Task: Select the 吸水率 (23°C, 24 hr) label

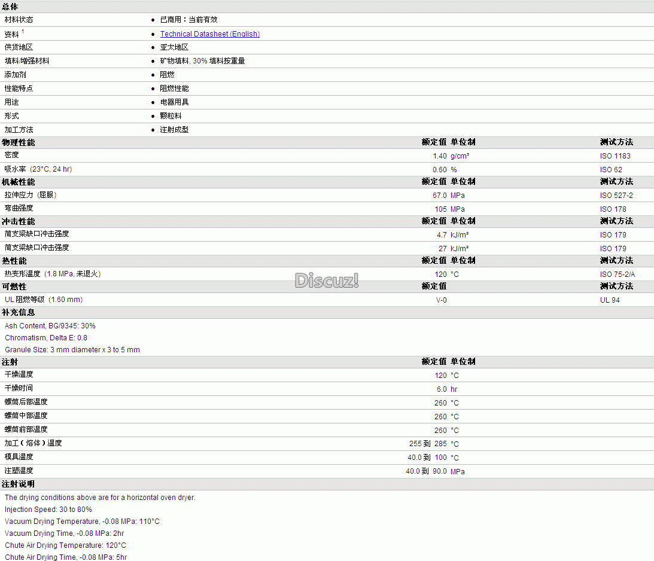Action: [x=38, y=169]
